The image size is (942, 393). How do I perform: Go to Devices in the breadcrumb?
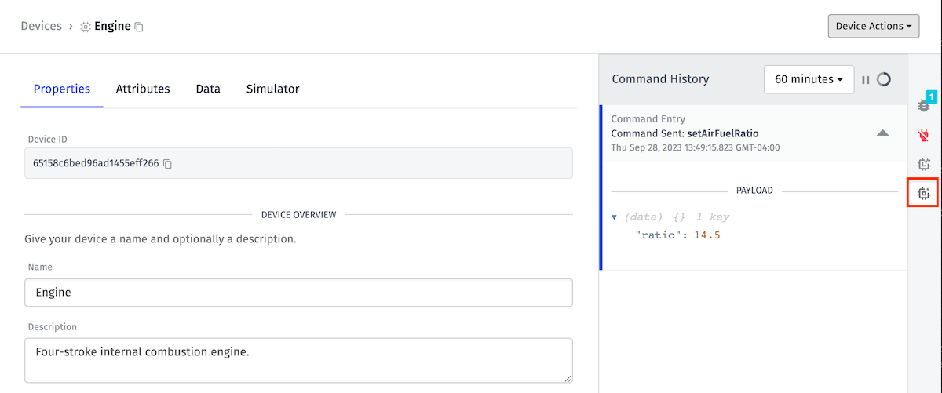click(x=41, y=26)
